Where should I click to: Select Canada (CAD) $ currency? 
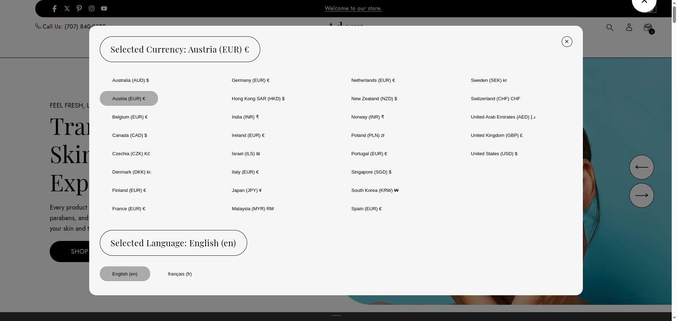pos(129,135)
